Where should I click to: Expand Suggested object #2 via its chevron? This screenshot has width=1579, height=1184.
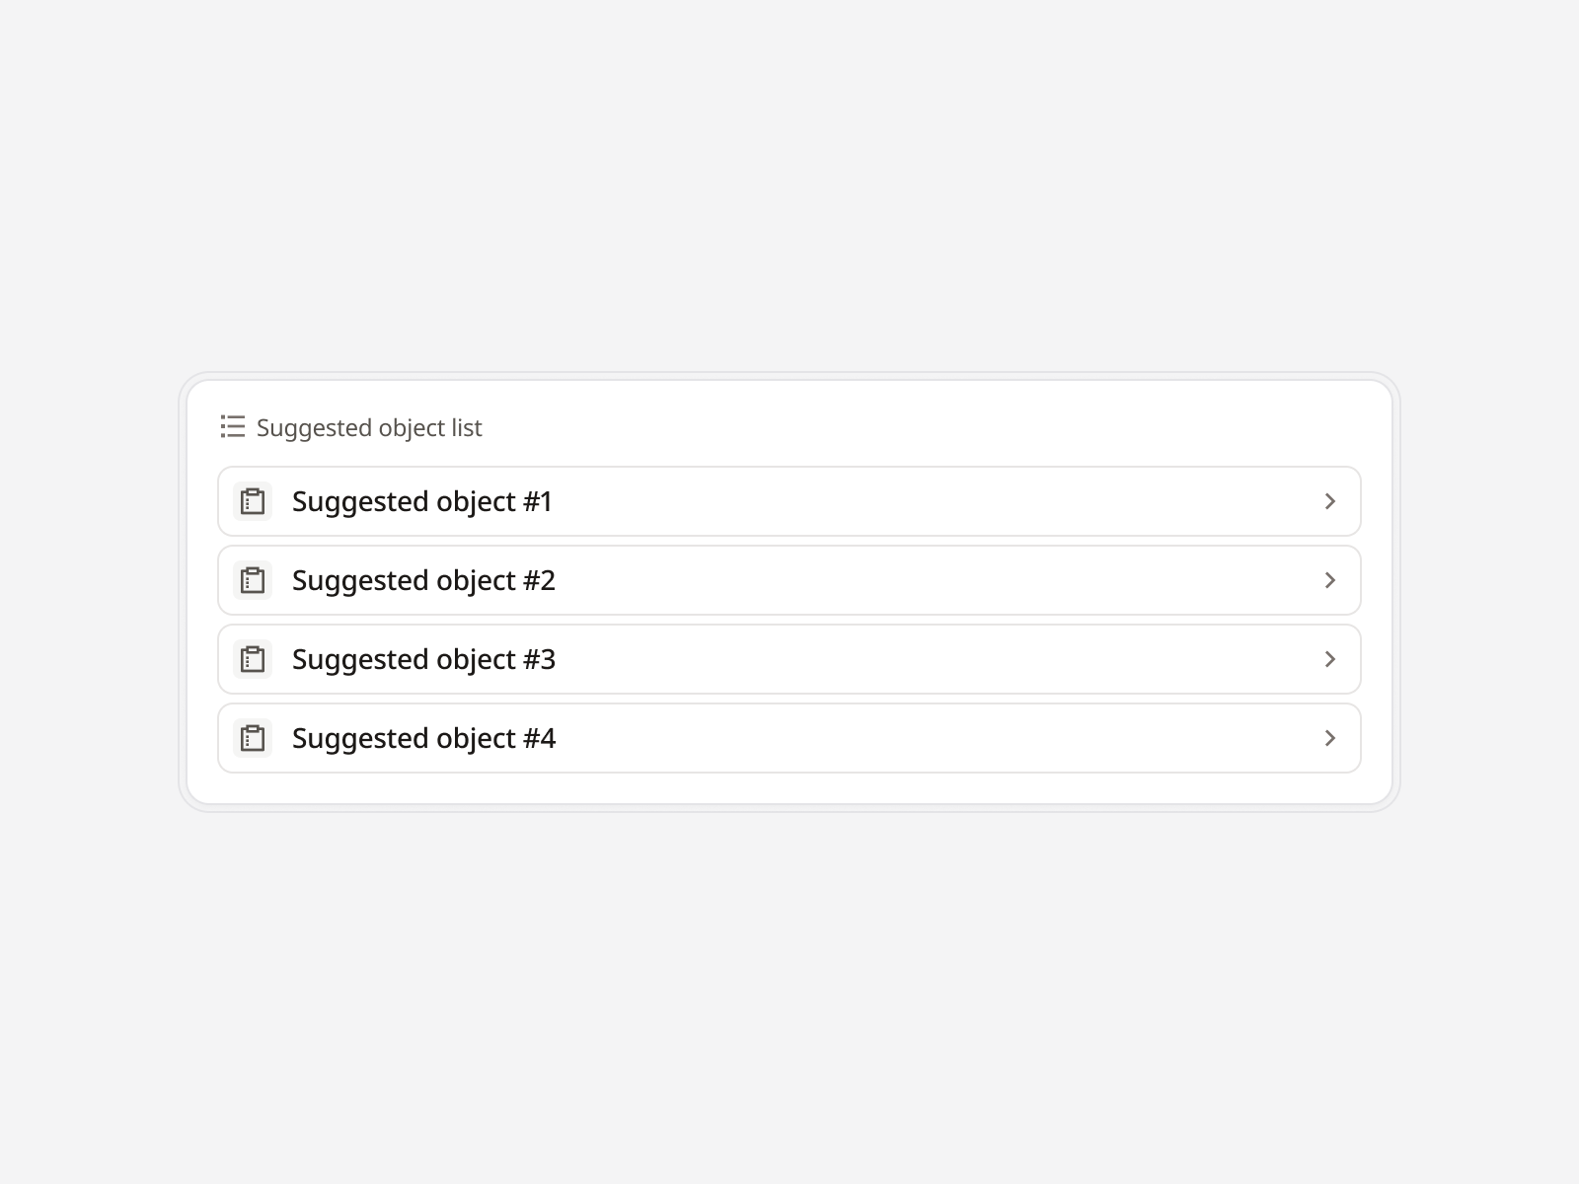1330,580
